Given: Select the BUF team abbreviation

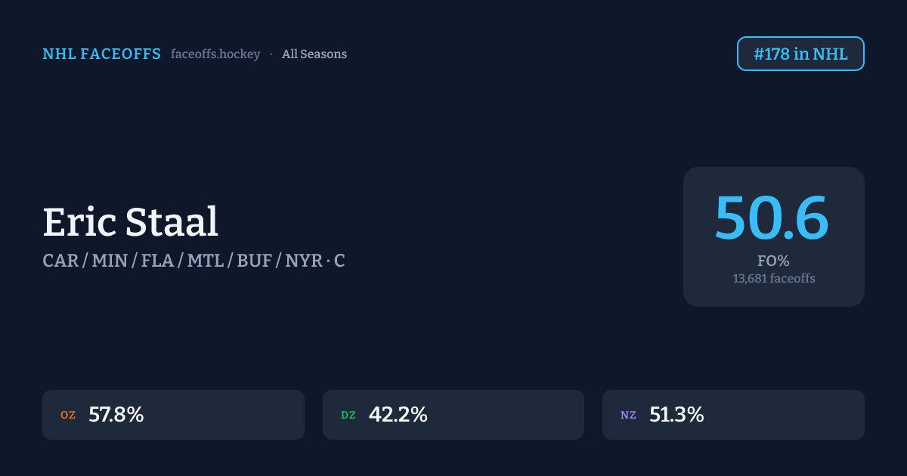Looking at the screenshot, I should (255, 261).
